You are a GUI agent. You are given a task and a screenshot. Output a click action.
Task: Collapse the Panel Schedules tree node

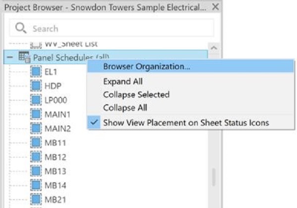[9, 57]
